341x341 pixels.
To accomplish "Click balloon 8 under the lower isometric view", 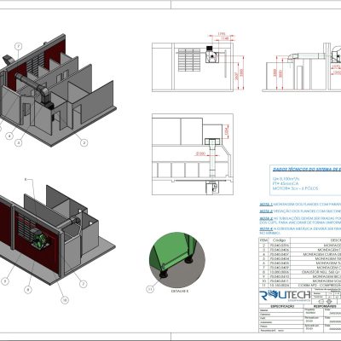I will (x=28, y=290).
